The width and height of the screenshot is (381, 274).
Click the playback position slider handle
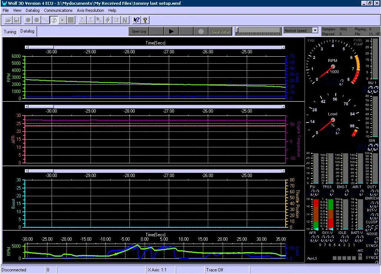tap(237, 30)
